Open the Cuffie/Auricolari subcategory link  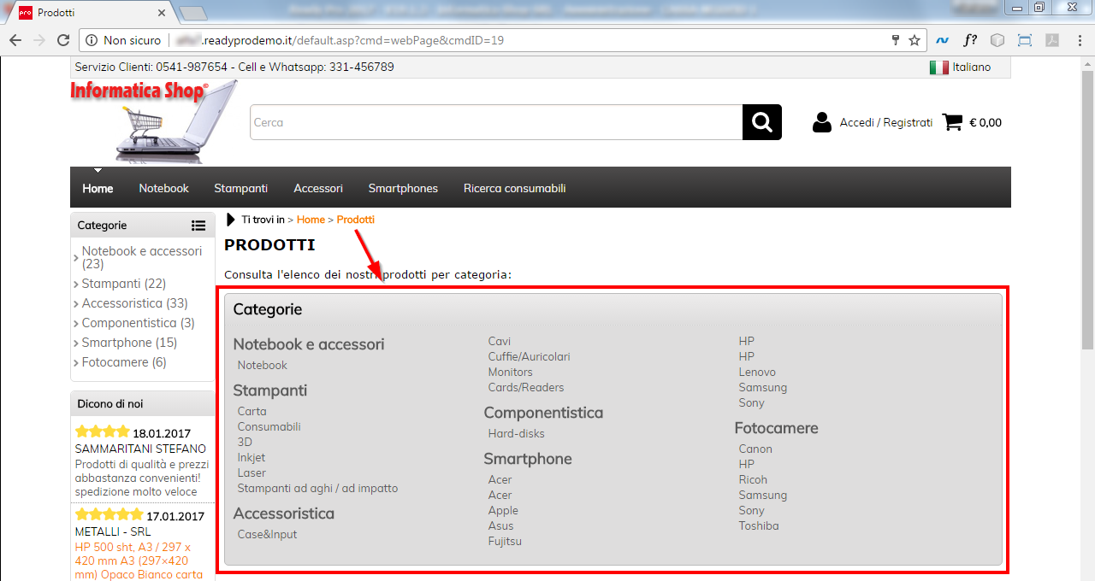tap(530, 356)
